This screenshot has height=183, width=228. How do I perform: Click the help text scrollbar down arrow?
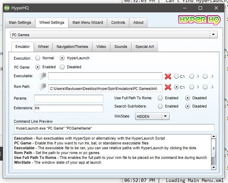click(214, 167)
